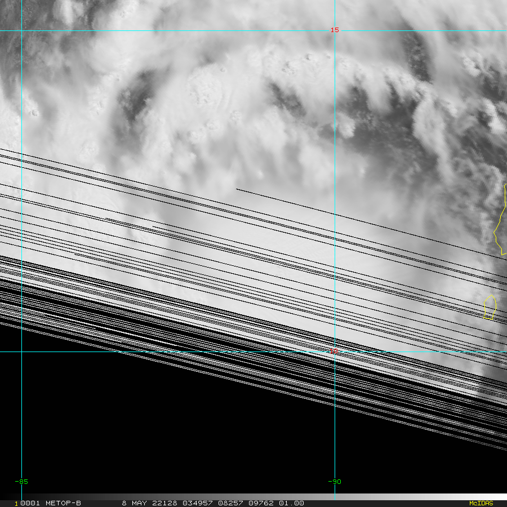Click the green -85 longitude label
Screen dimensions: 507x507
click(21, 482)
